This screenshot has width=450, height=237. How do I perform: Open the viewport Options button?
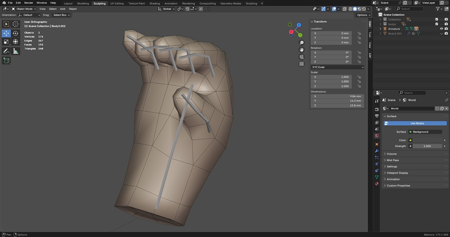click(363, 15)
